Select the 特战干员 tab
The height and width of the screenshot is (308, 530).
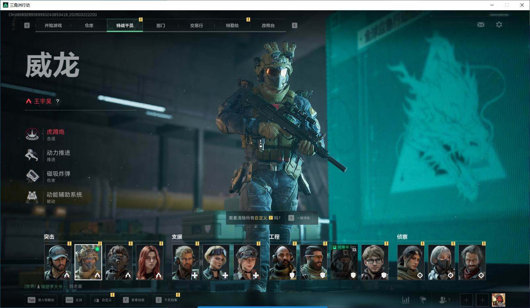125,25
